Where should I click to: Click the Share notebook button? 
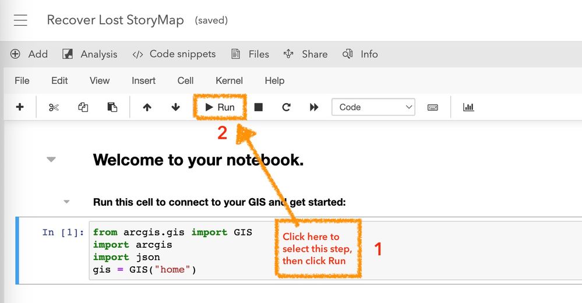coord(305,54)
